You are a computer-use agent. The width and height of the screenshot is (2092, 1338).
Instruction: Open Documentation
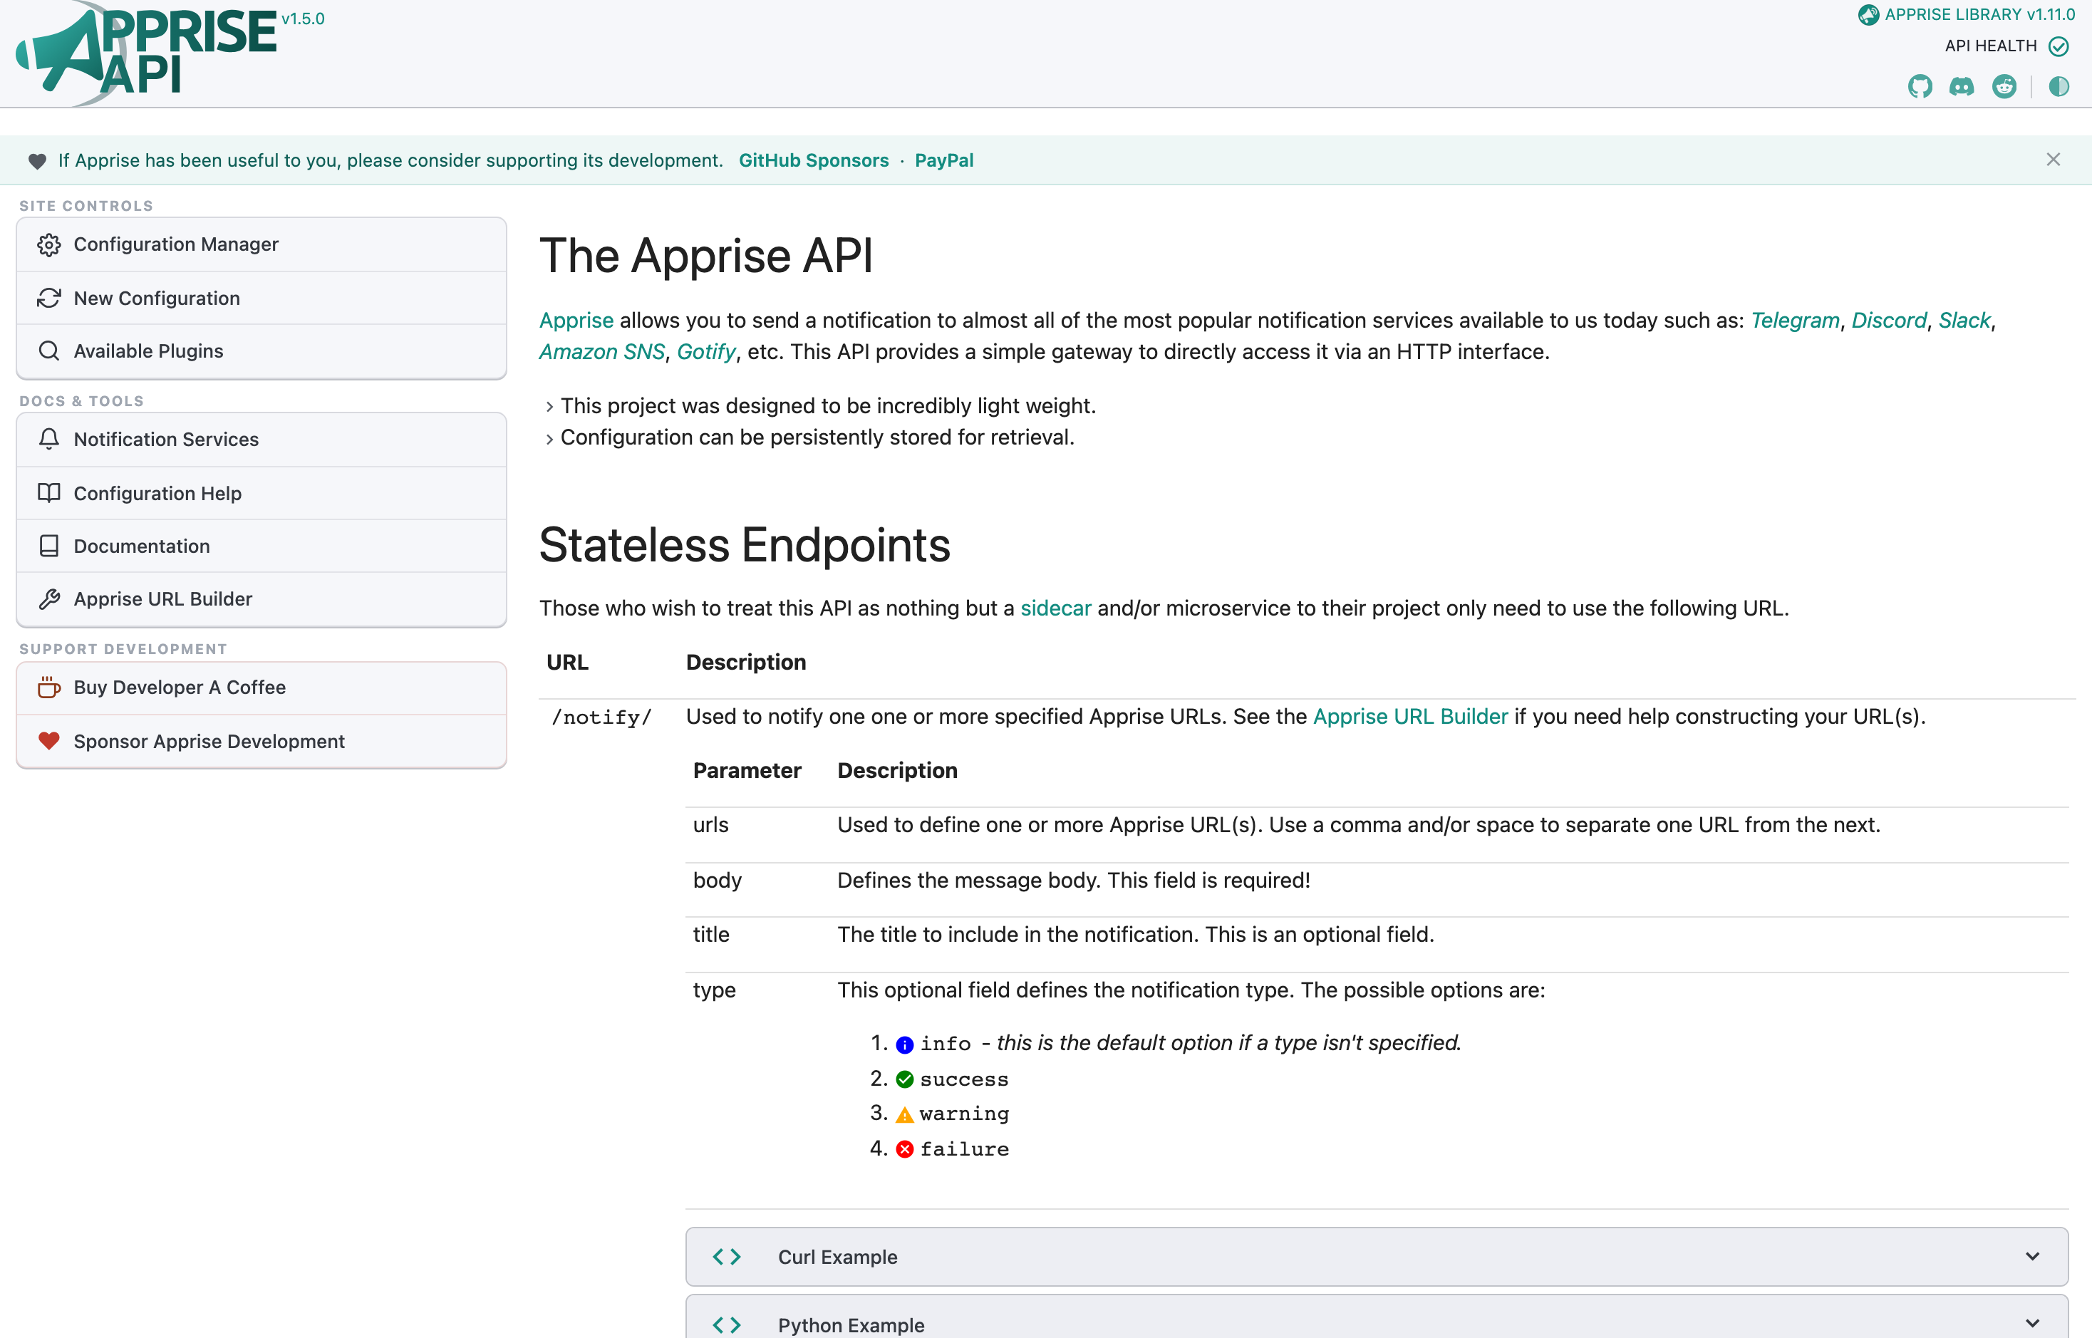(261, 546)
